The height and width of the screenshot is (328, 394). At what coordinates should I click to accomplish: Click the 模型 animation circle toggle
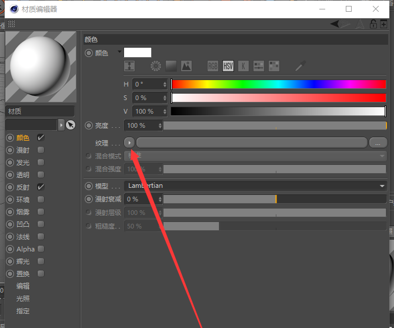coord(89,186)
